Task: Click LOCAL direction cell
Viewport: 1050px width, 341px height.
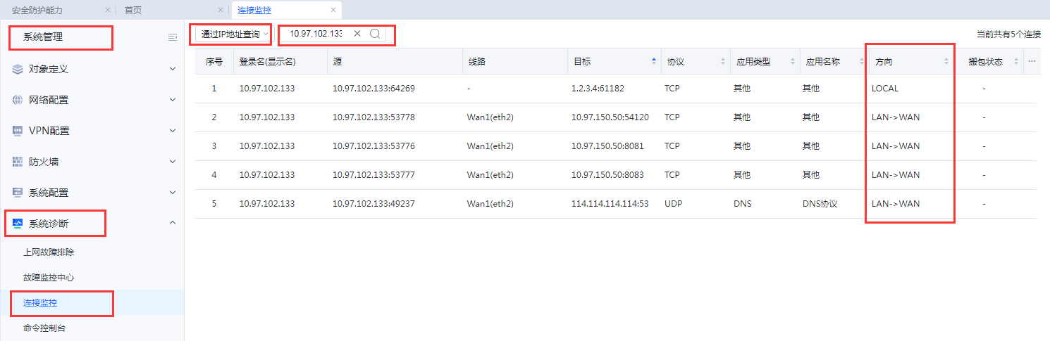Action: pos(885,89)
